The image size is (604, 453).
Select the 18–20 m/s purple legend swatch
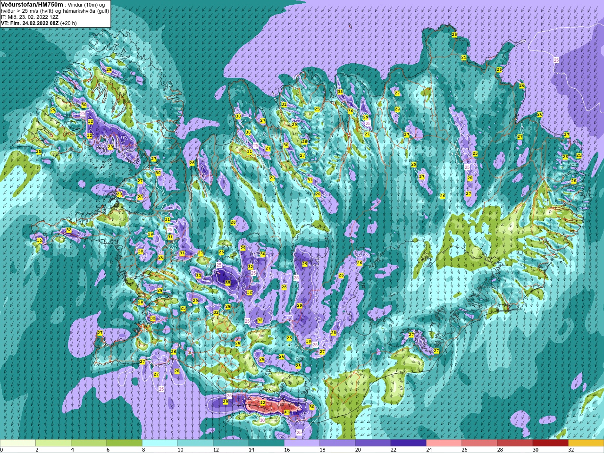point(337,443)
